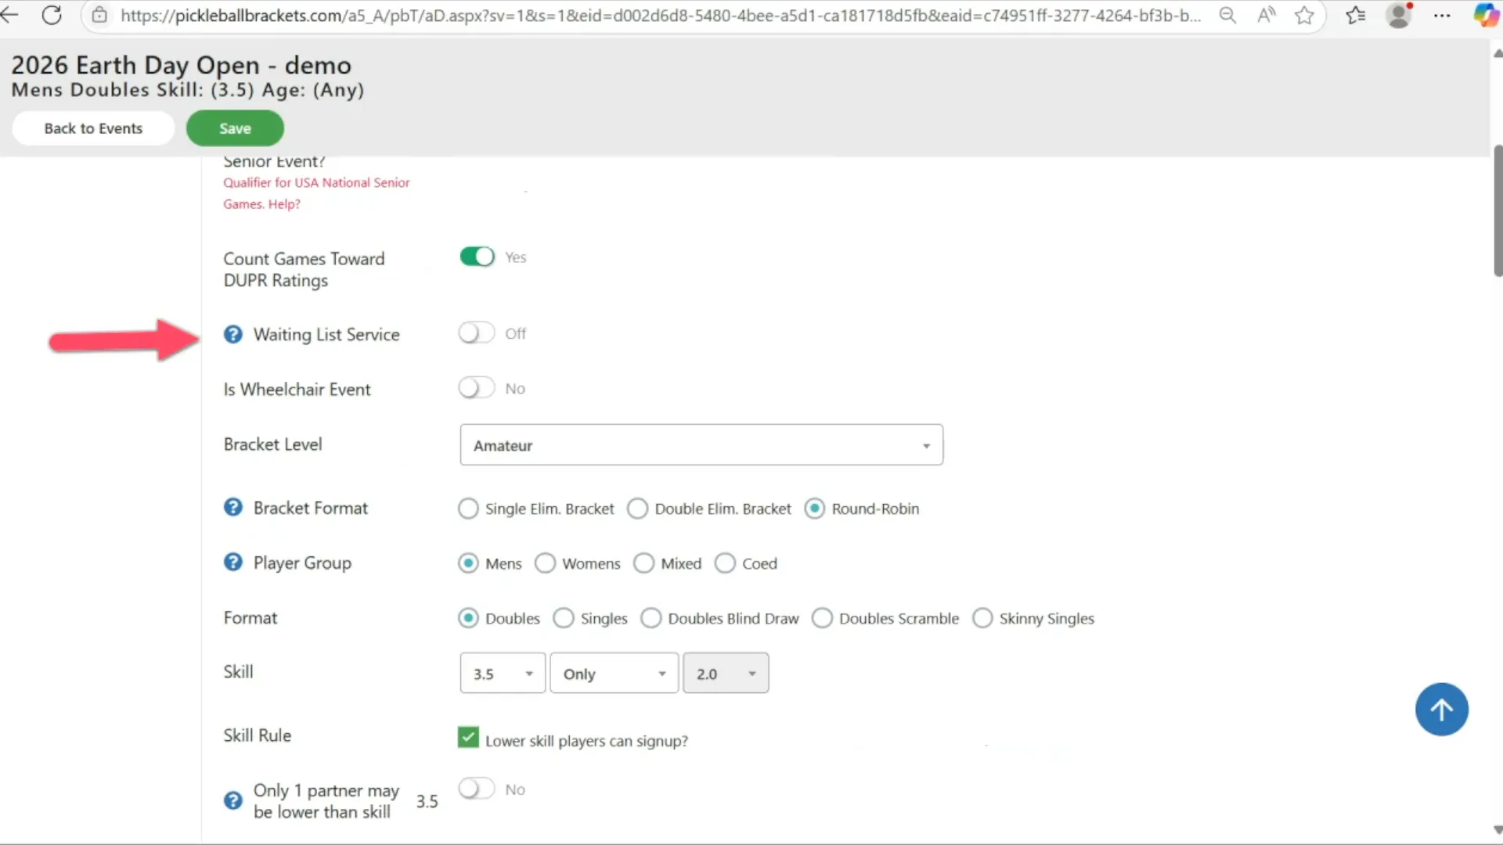Screen dimensions: 1503x845
Task: Click help icon beside partner skill rule
Action: pyautogui.click(x=232, y=800)
